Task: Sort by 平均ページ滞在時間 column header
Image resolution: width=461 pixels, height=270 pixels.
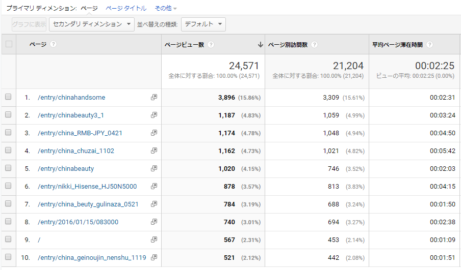Action: point(397,45)
